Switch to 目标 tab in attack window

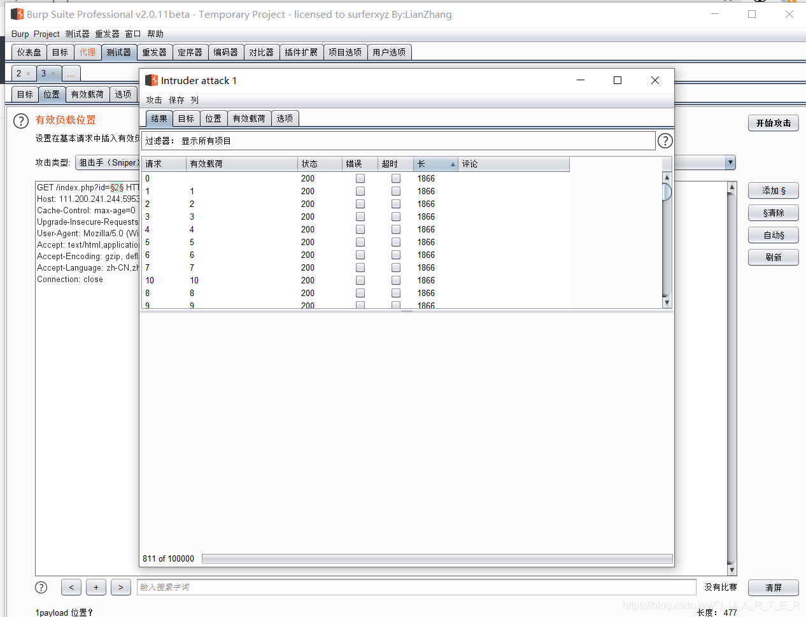[186, 118]
